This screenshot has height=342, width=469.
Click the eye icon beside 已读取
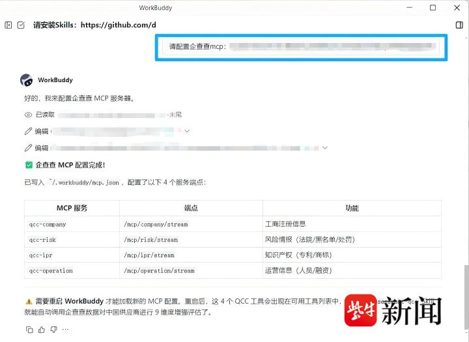[x=28, y=115]
